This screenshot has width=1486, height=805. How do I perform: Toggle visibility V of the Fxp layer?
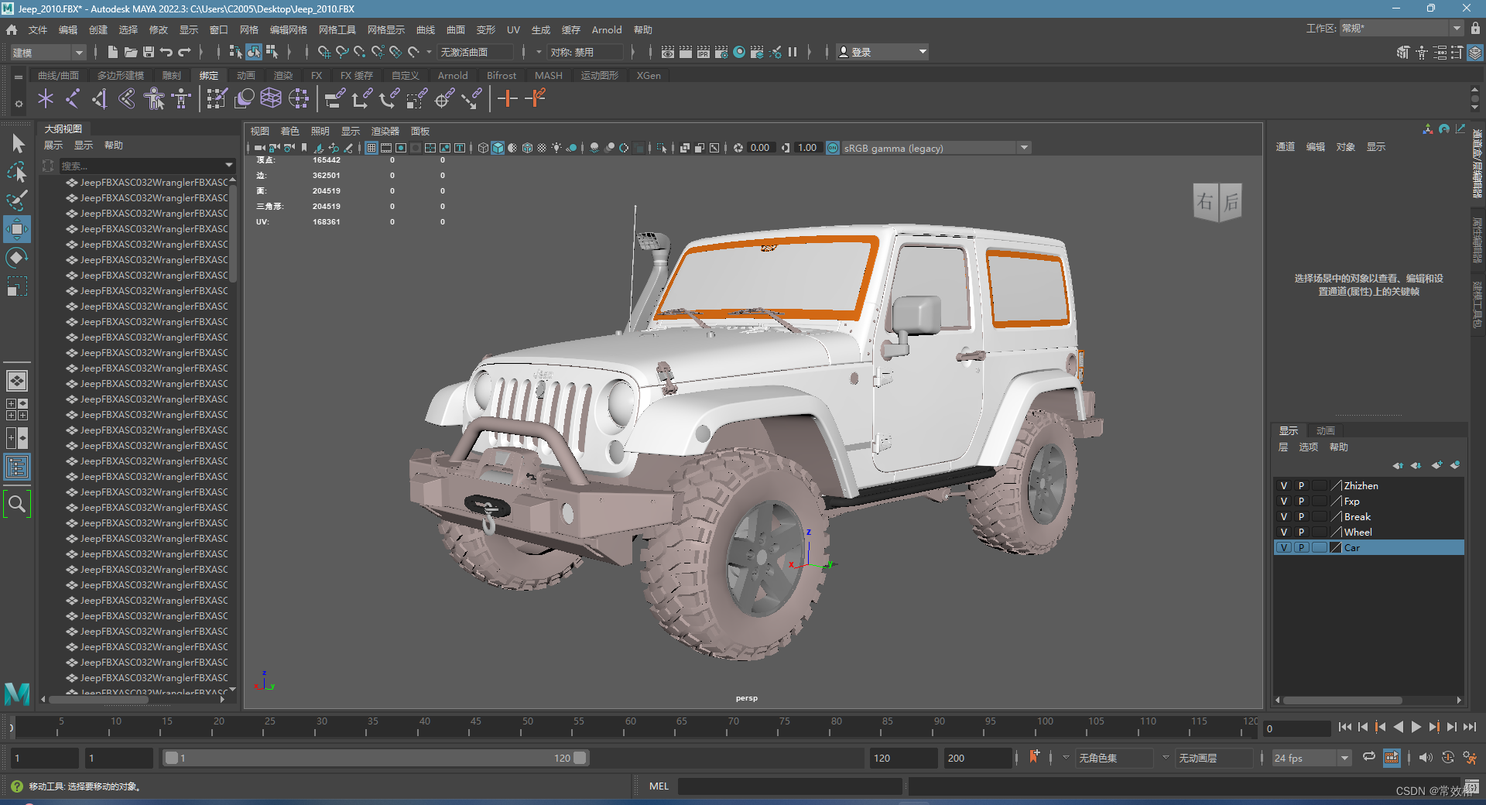click(1283, 502)
